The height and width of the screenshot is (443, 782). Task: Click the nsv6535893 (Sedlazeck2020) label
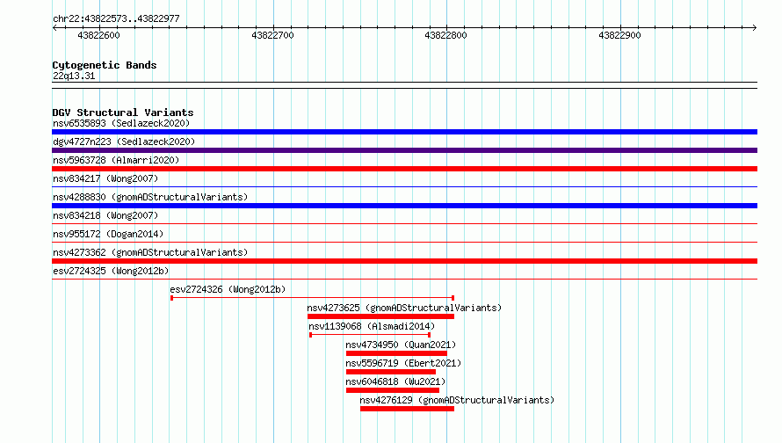click(x=121, y=123)
